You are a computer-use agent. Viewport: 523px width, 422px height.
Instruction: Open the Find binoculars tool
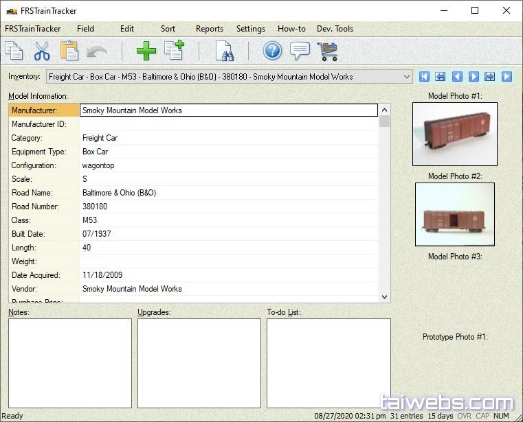click(x=224, y=51)
